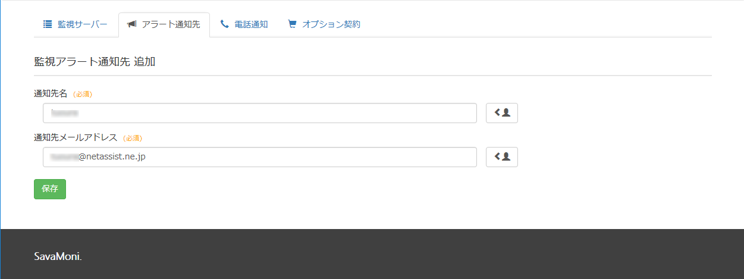The image size is (744, 279).
Task: Click the user-fill icon button next to email field
Action: tap(502, 157)
